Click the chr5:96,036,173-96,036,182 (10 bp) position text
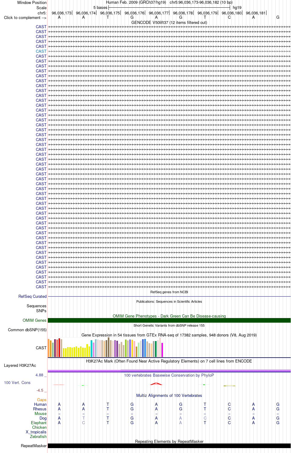This screenshot has height=453, width=291. [x=201, y=2]
